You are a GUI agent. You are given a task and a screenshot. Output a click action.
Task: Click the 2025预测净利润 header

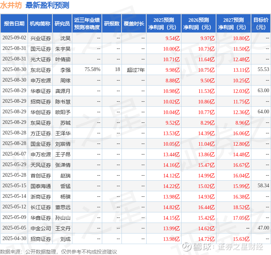[164, 24]
